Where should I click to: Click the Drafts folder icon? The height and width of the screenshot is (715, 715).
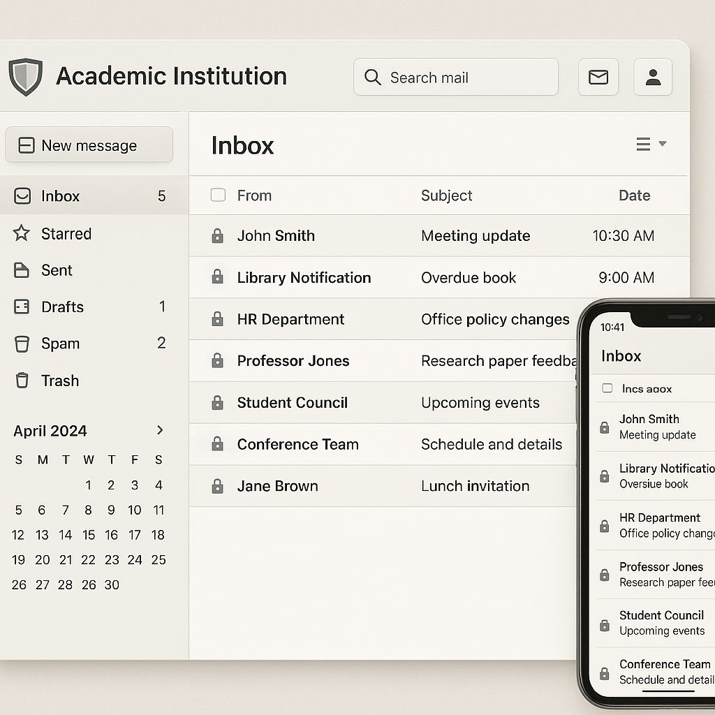pos(23,307)
